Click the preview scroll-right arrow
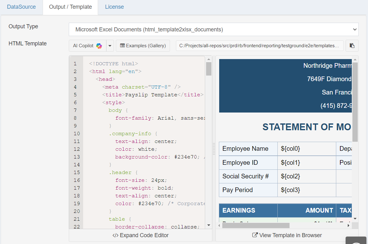 pos(348,225)
